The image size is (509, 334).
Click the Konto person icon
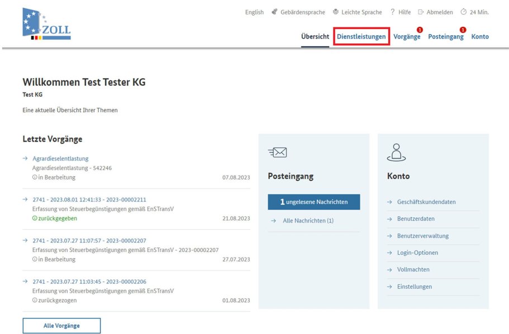(x=396, y=152)
